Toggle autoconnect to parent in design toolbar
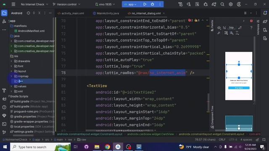269x151 pixels. click(224, 28)
